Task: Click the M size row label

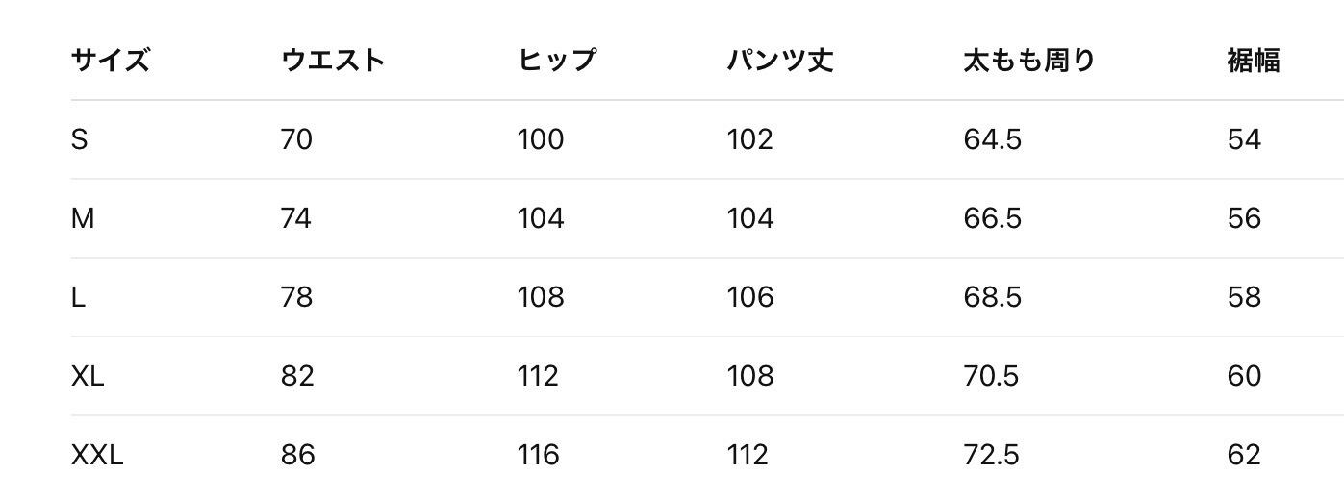Action: click(x=83, y=218)
